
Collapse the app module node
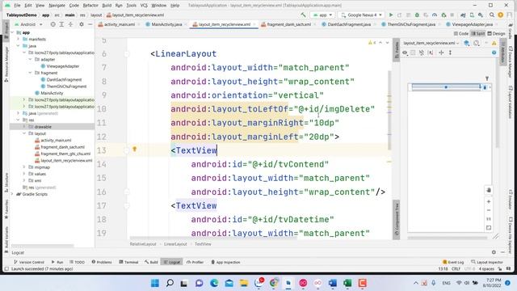(x=13, y=32)
